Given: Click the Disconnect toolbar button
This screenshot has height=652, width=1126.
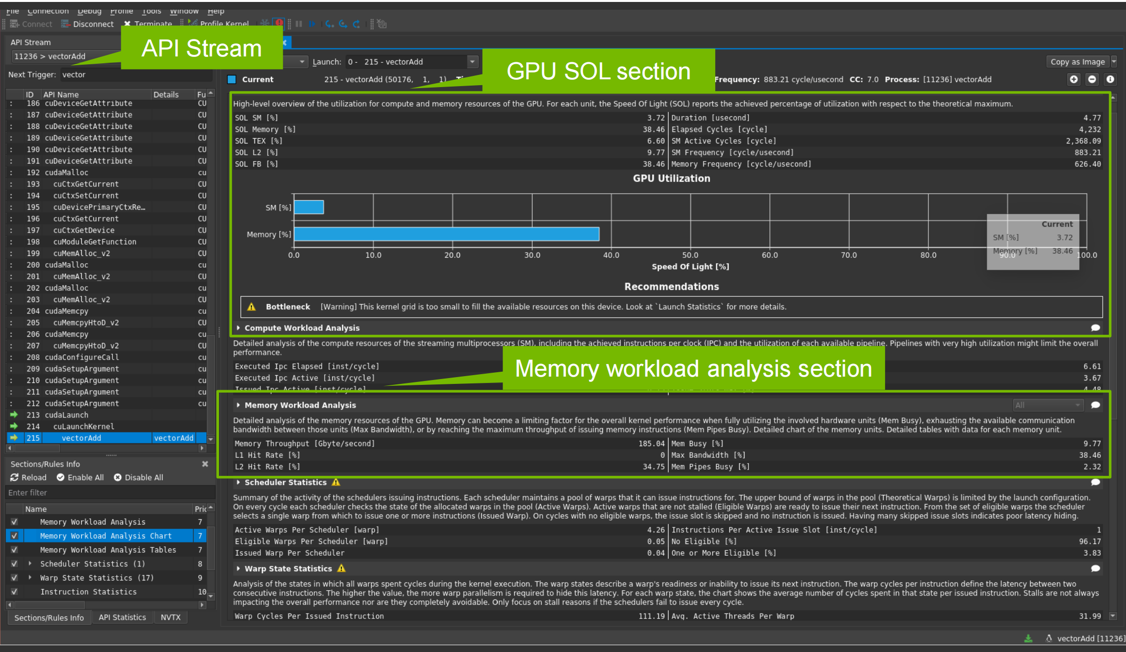Looking at the screenshot, I should (88, 24).
